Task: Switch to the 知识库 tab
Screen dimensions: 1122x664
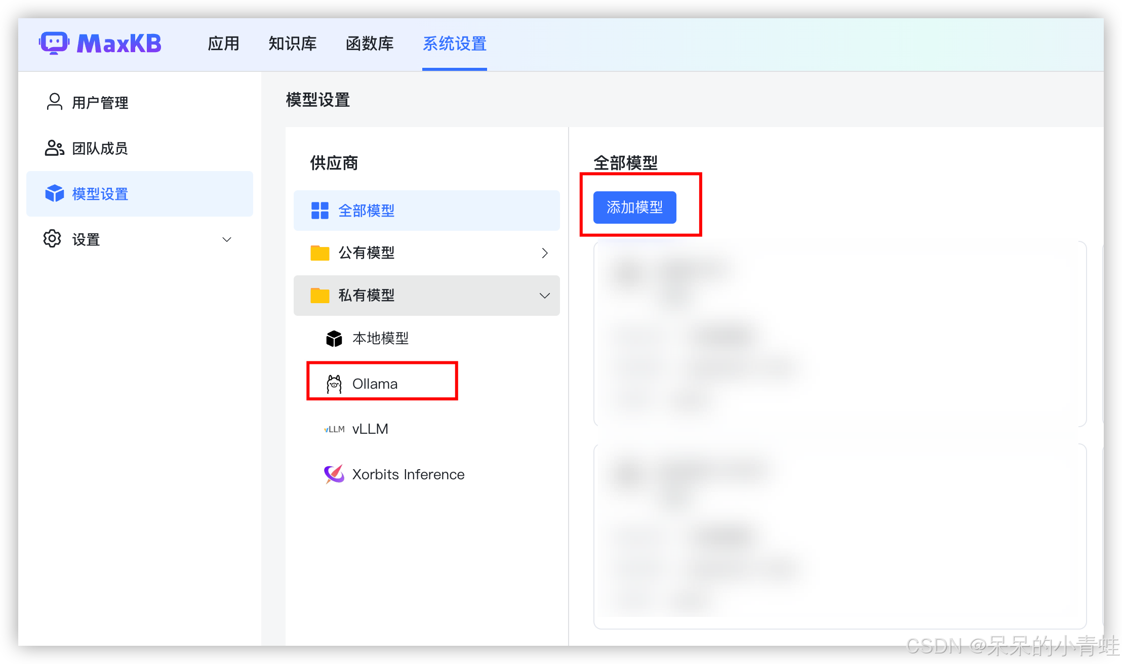Action: (292, 44)
